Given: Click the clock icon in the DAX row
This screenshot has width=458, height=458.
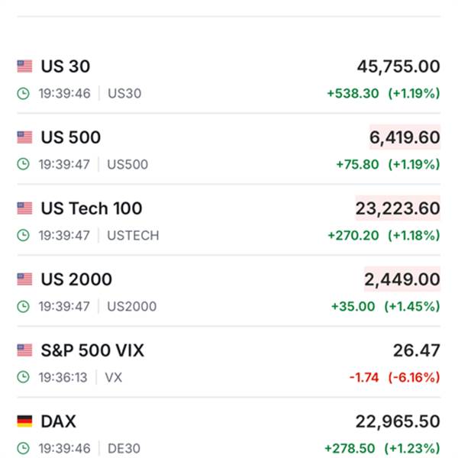Looking at the screenshot, I should (x=24, y=448).
